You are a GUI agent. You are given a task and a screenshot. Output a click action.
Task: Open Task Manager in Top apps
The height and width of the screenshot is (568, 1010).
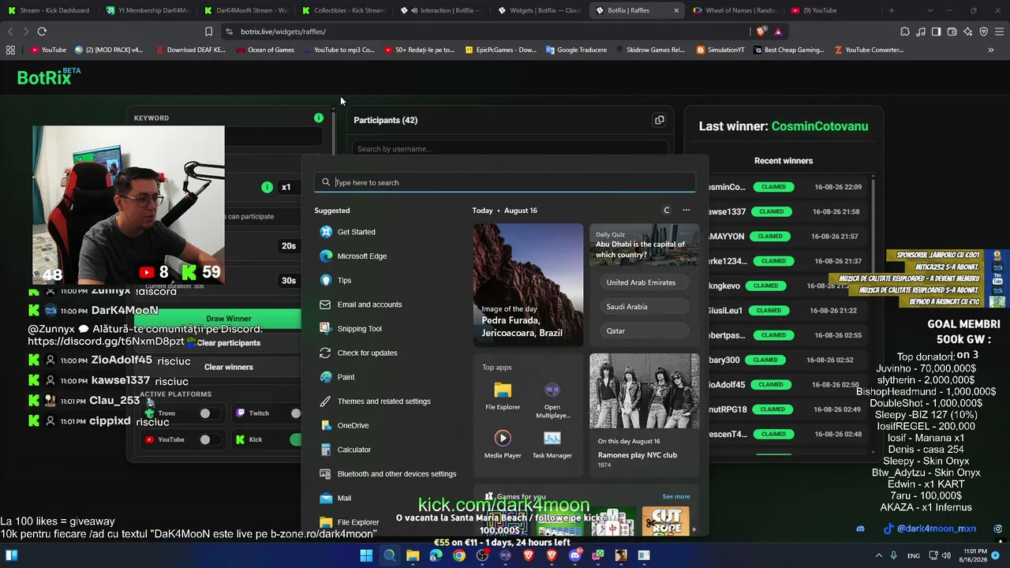[552, 444]
